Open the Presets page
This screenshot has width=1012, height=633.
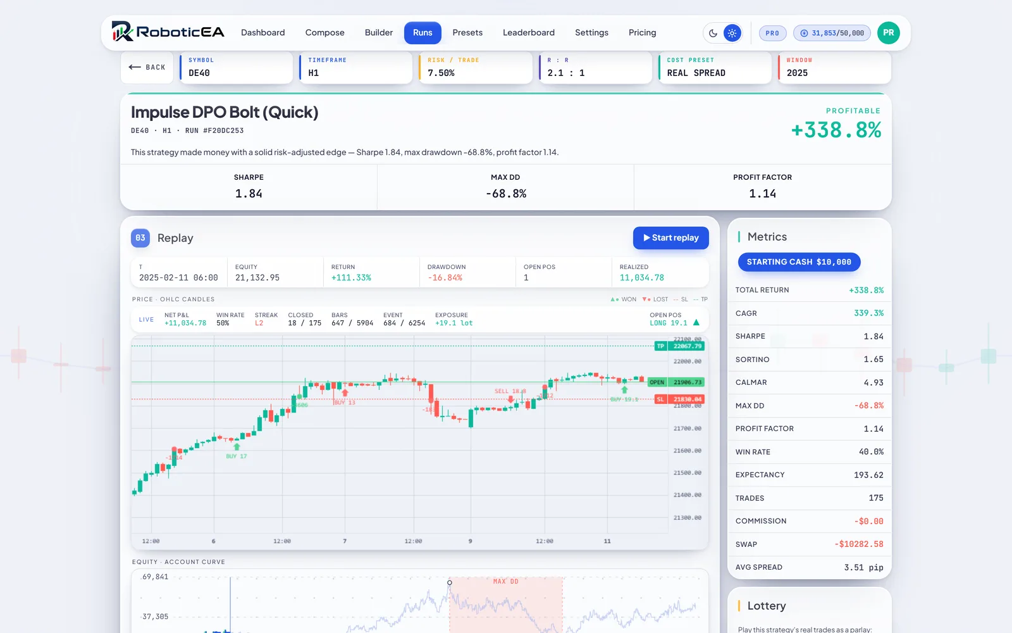(x=467, y=32)
